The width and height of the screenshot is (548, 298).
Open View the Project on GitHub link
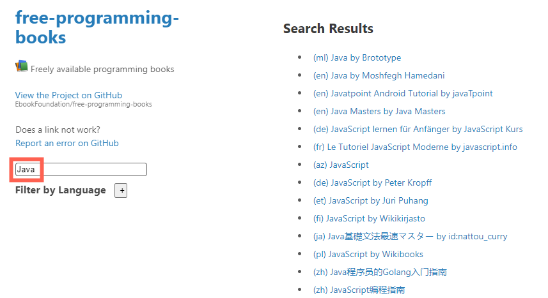point(68,95)
